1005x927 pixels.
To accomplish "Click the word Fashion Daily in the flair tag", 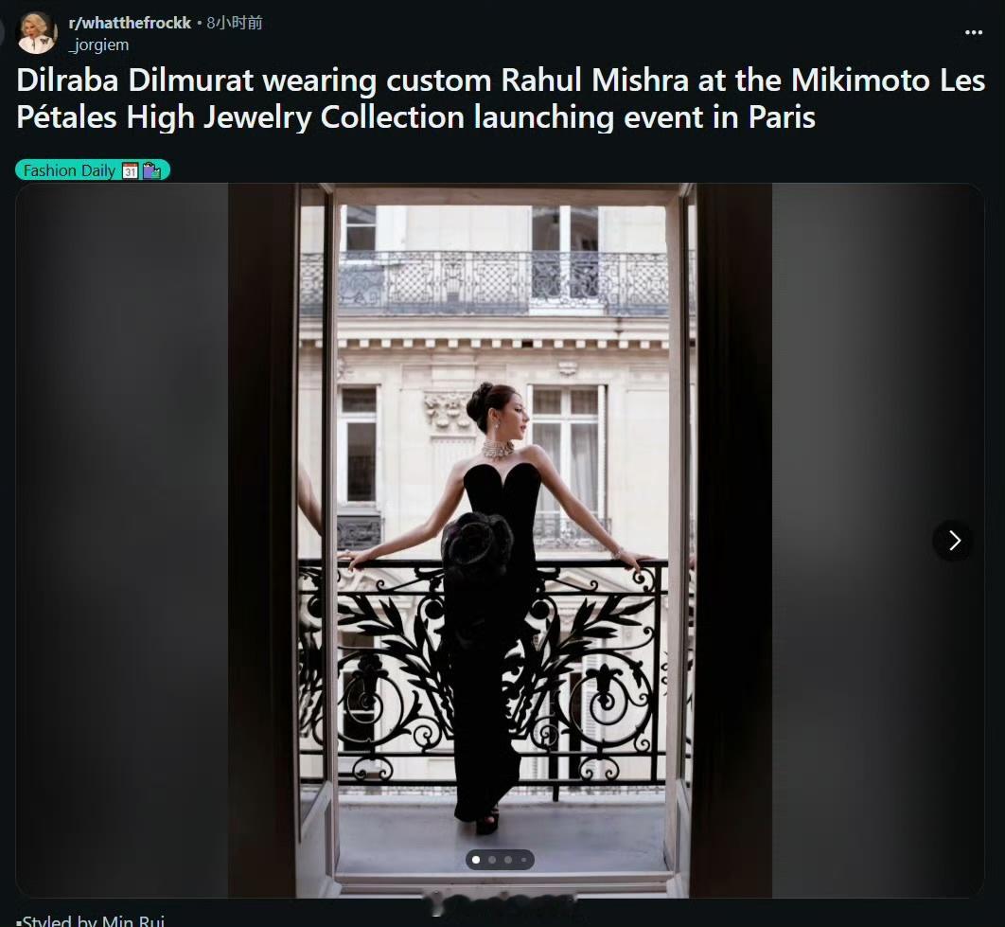I will click(x=69, y=170).
